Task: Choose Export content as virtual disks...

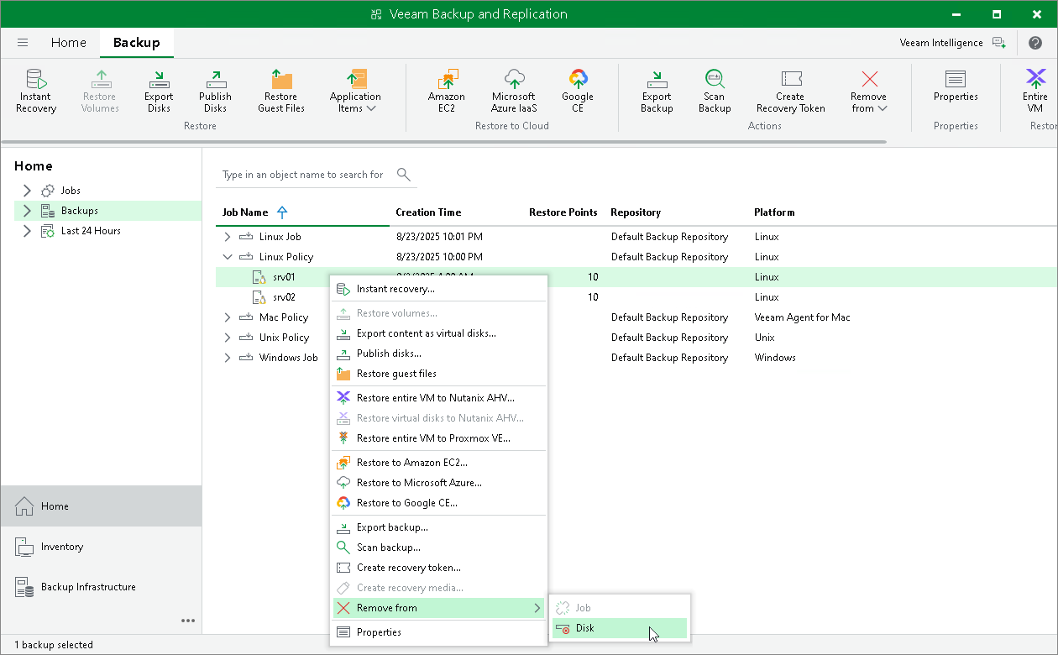Action: point(438,333)
